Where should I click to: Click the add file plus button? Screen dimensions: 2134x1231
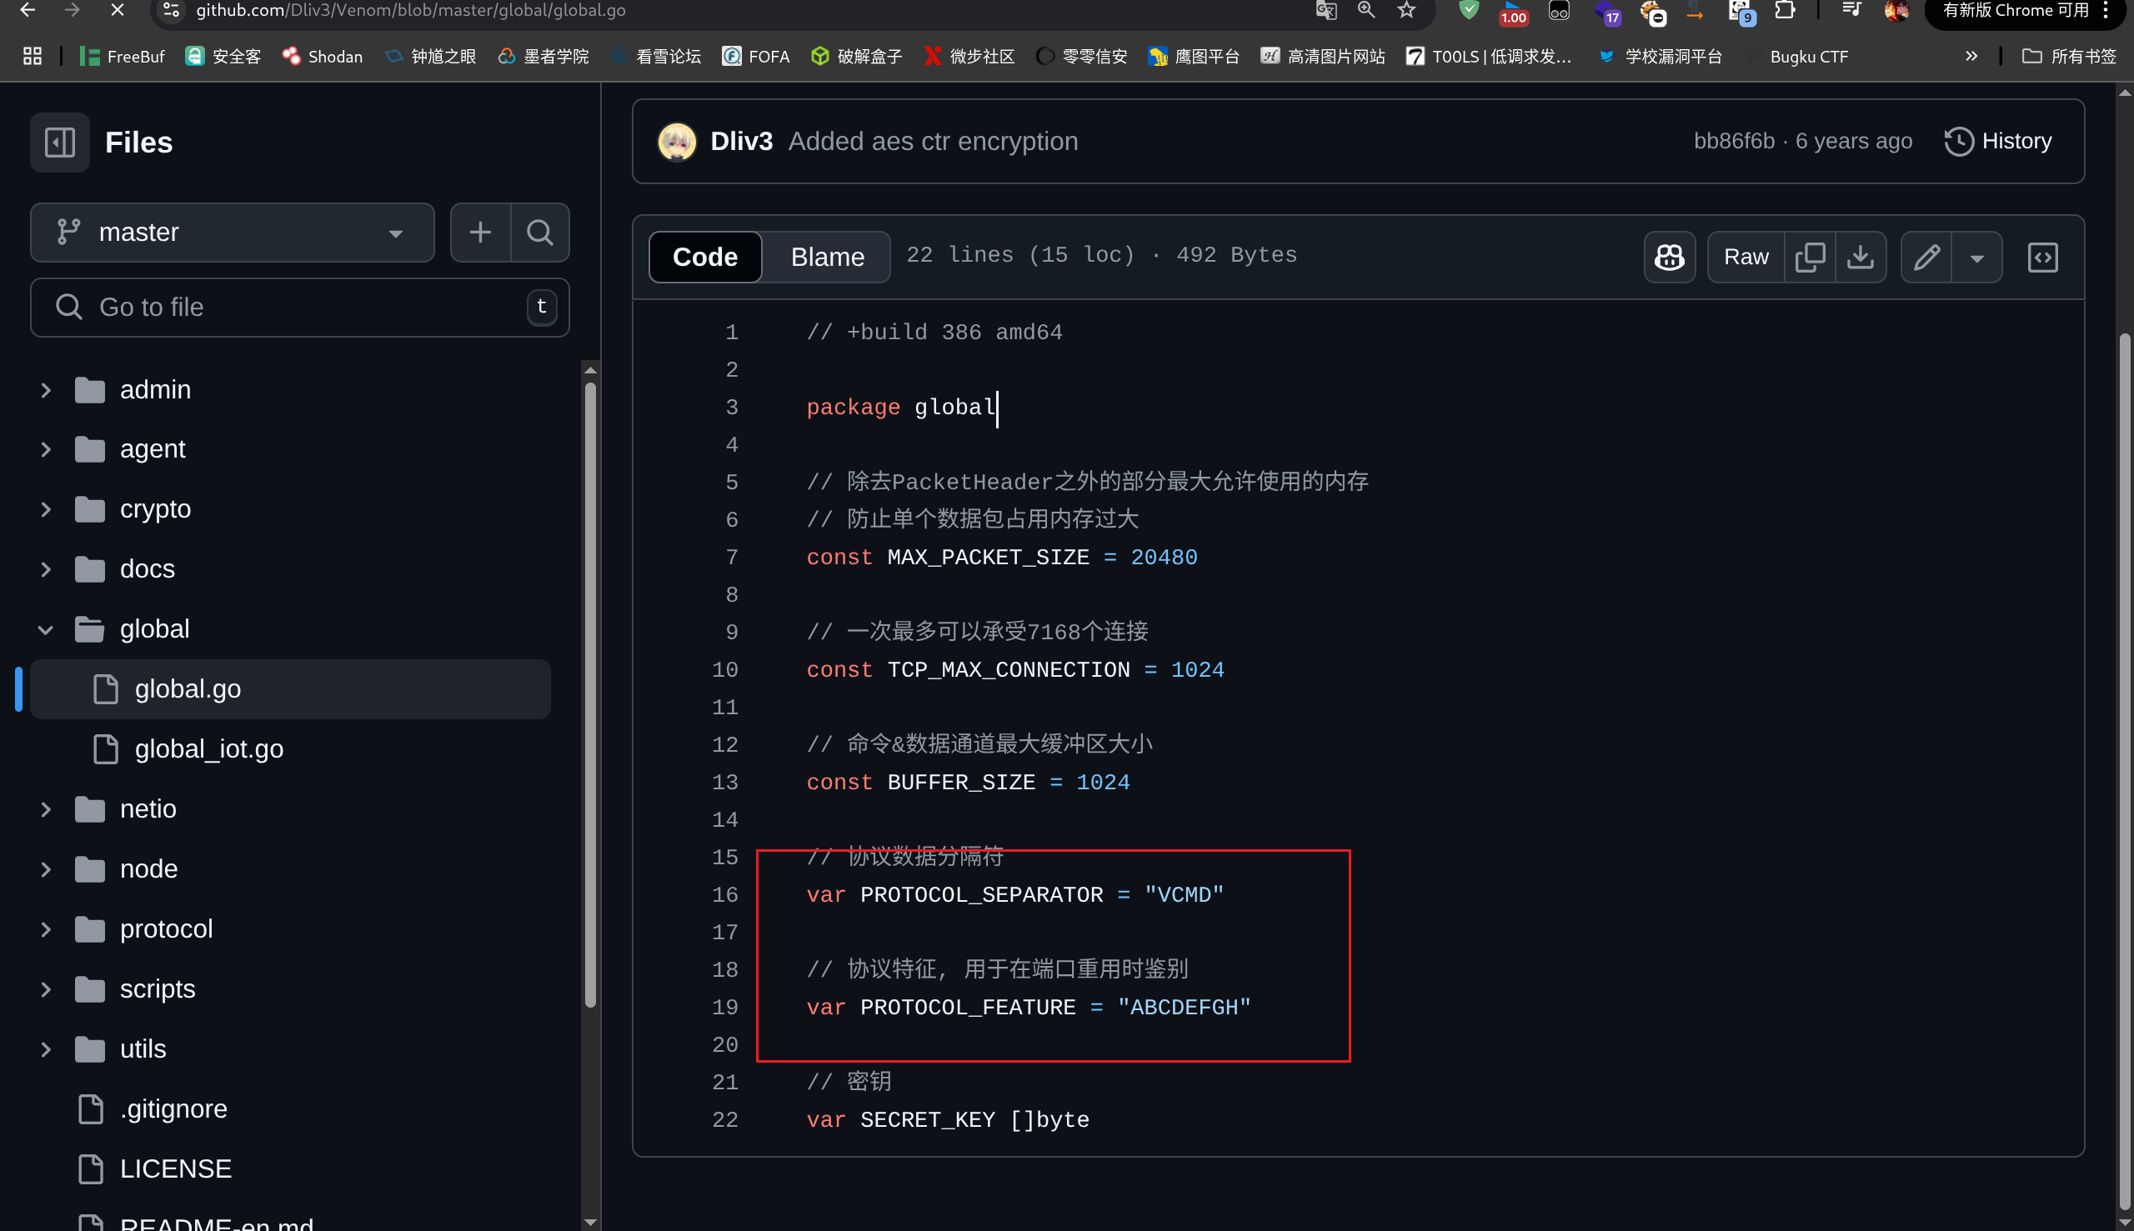pyautogui.click(x=480, y=233)
